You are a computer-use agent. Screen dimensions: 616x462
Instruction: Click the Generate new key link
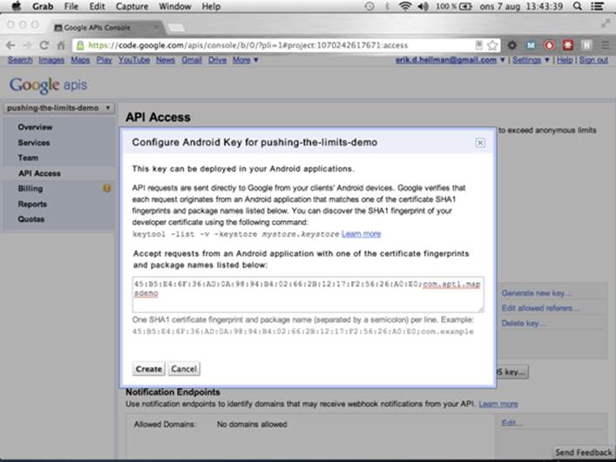click(x=537, y=293)
